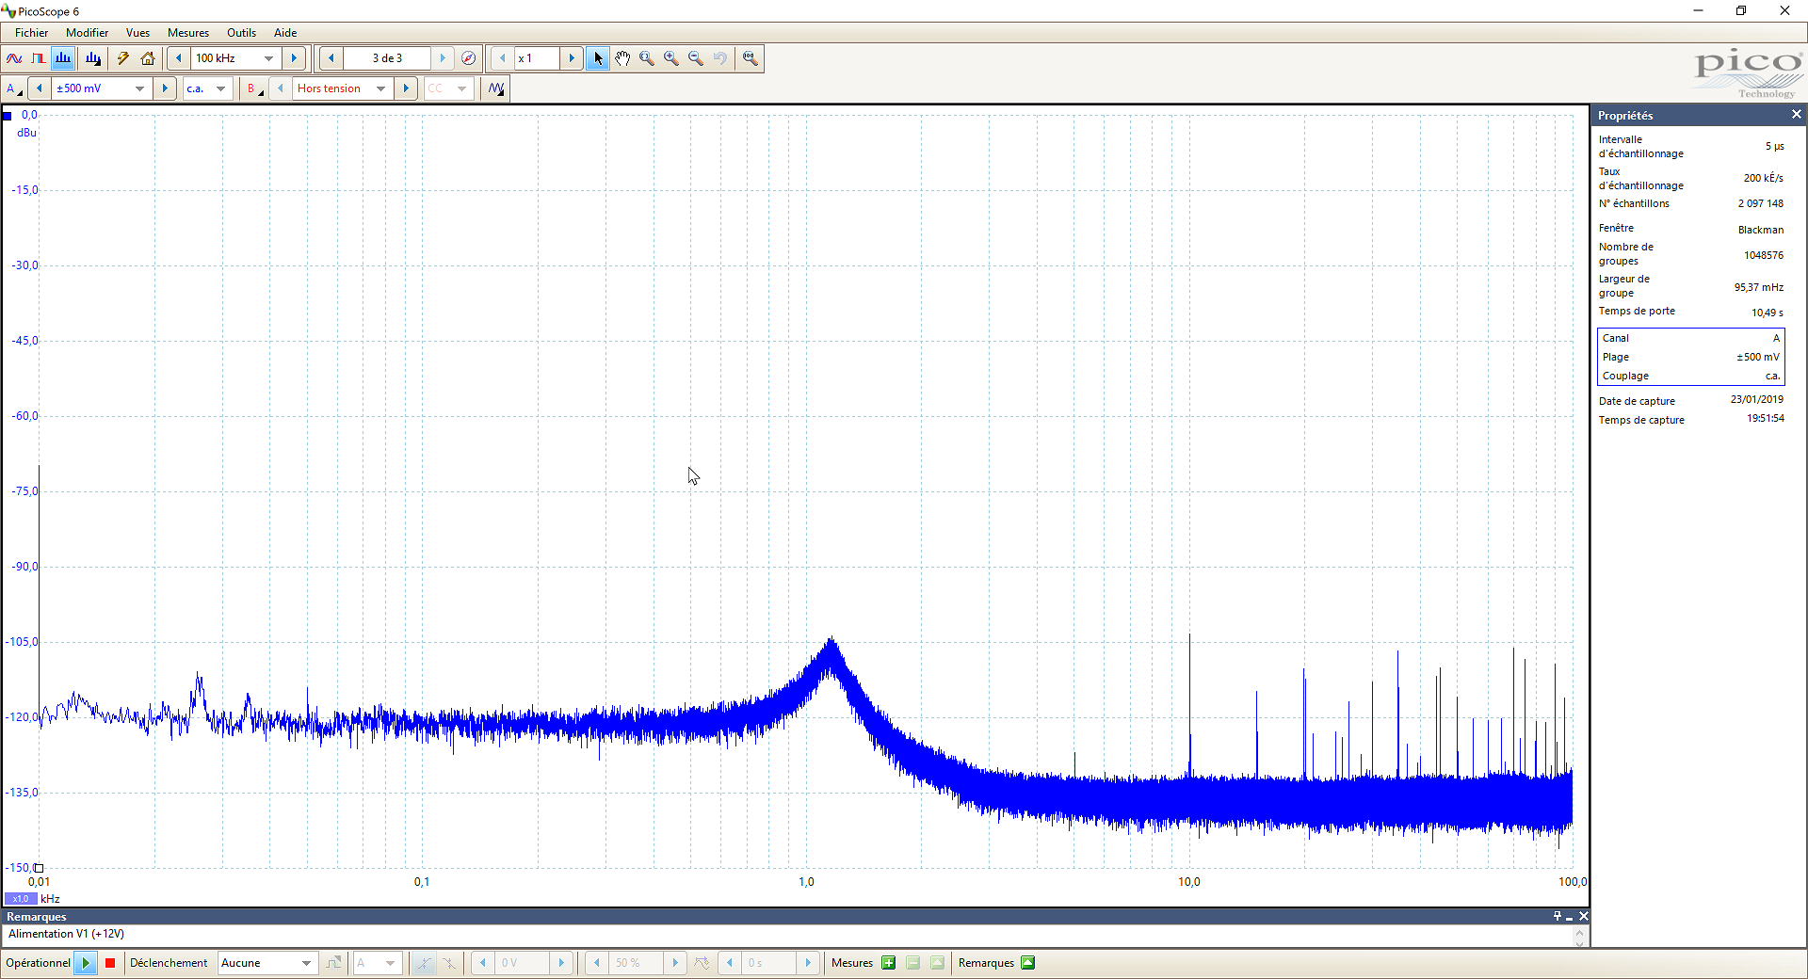This screenshot has height=979, width=1808.
Task: Click the '23/01/2019' capture date
Action: point(1756,399)
